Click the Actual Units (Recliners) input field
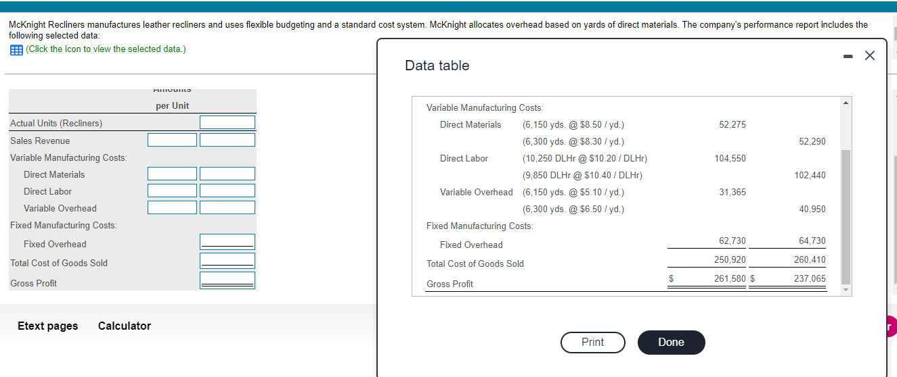Screen dimensions: 897x377 pos(227,122)
